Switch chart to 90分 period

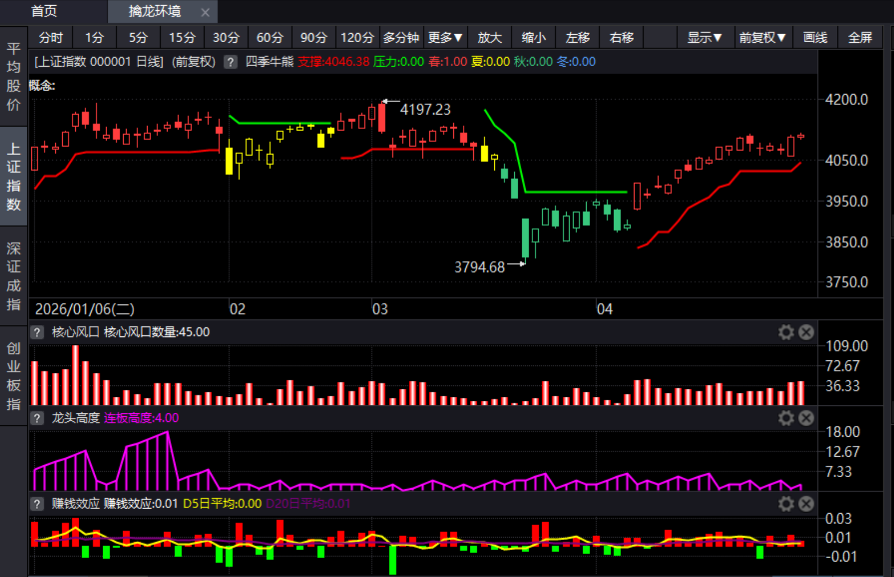point(314,38)
